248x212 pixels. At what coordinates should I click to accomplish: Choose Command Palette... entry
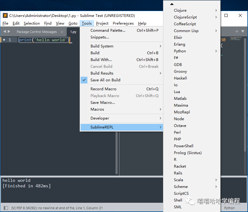pos(122,30)
